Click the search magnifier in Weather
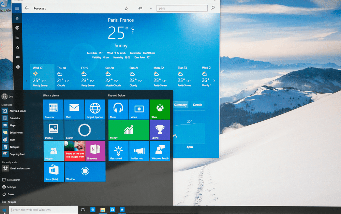Image resolution: width=341 pixels, height=214 pixels. point(213,8)
